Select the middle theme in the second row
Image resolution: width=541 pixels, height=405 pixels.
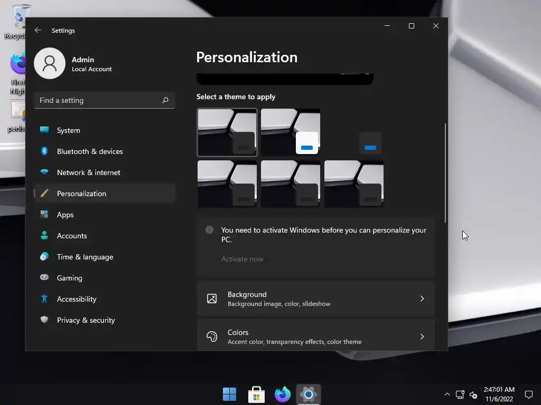point(291,184)
